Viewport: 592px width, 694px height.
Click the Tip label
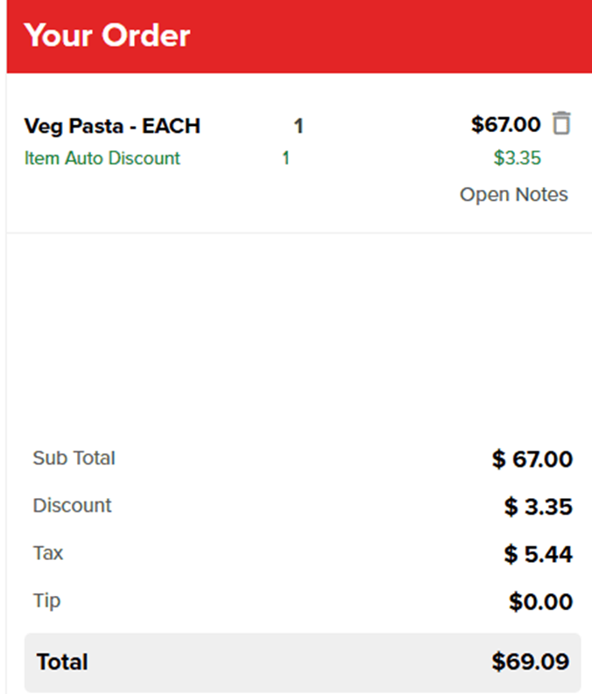coord(46,601)
